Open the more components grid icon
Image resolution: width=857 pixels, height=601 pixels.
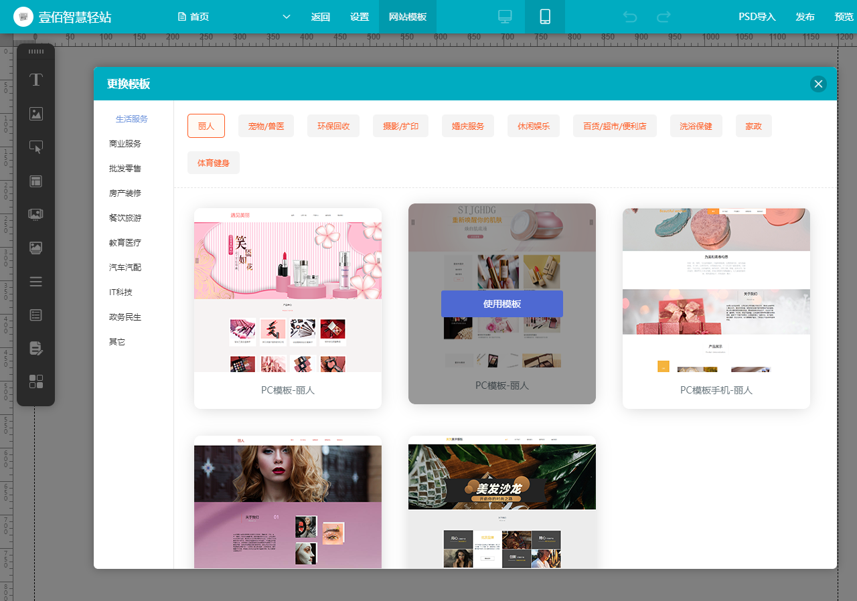(36, 381)
